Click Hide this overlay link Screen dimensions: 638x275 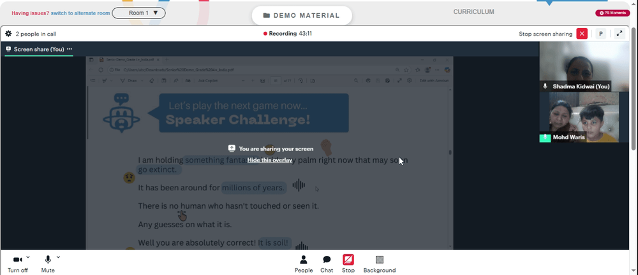(x=270, y=160)
